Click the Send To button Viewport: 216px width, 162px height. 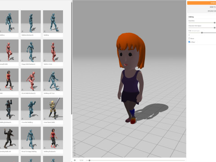click(202, 7)
